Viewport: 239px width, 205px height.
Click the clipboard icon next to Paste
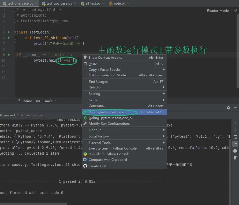click(x=85, y=64)
